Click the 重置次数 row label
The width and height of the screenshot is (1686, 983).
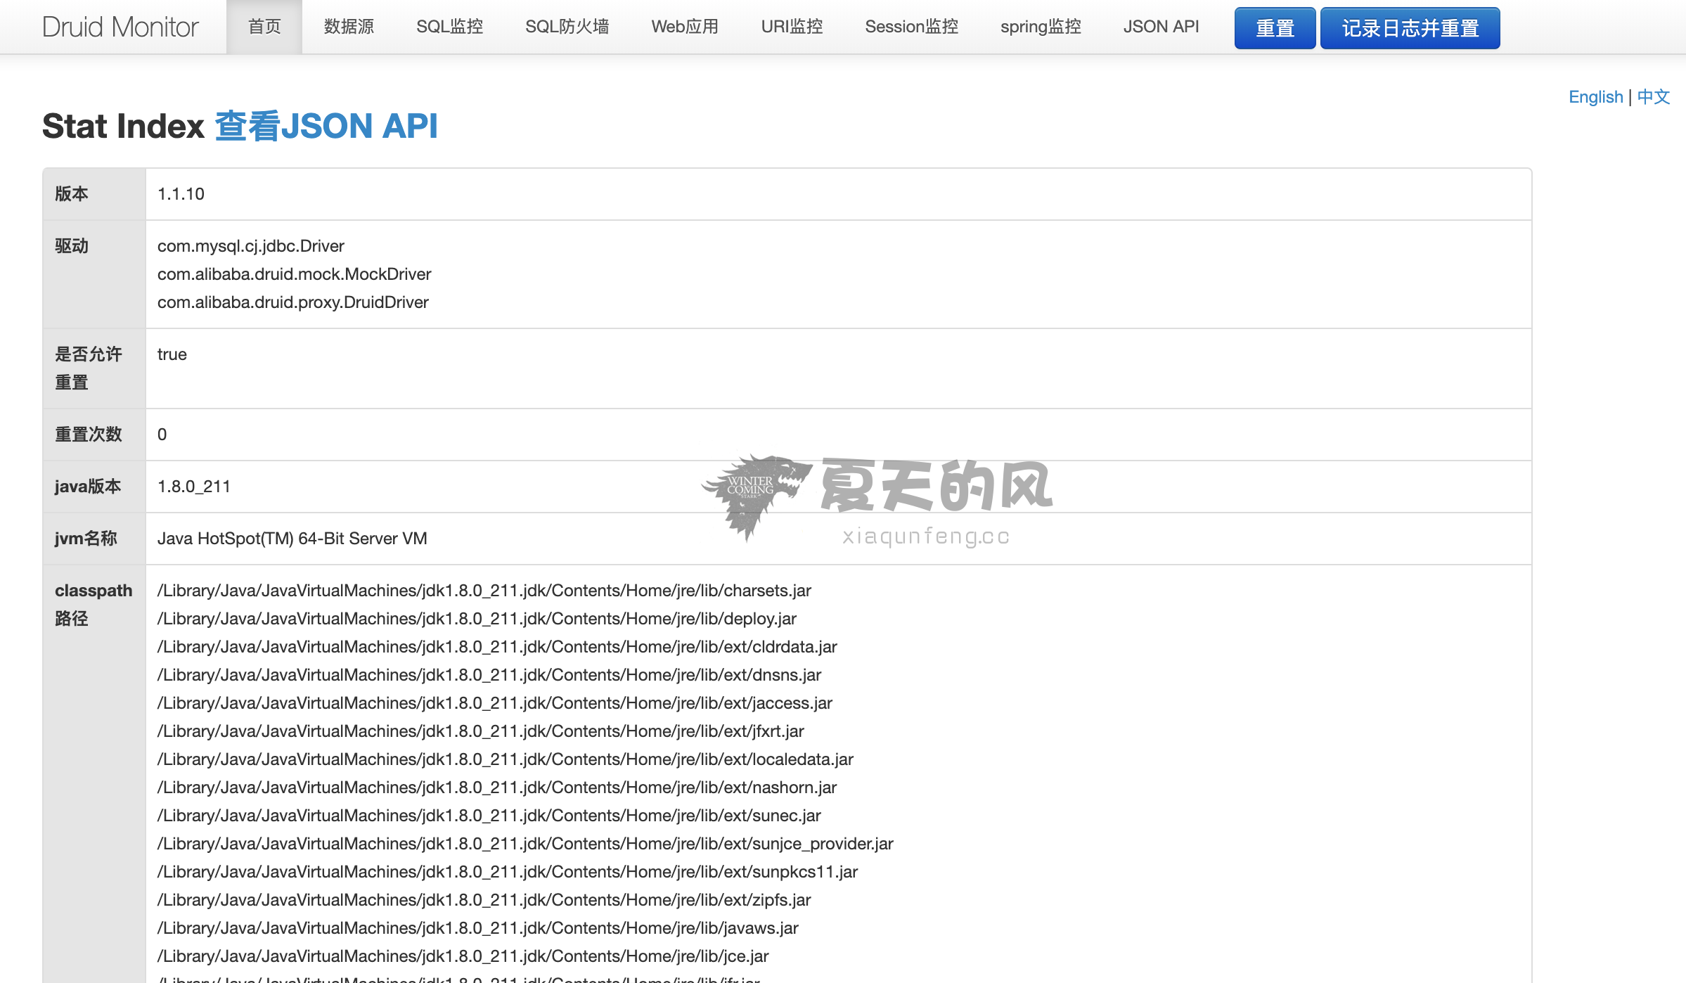89,435
